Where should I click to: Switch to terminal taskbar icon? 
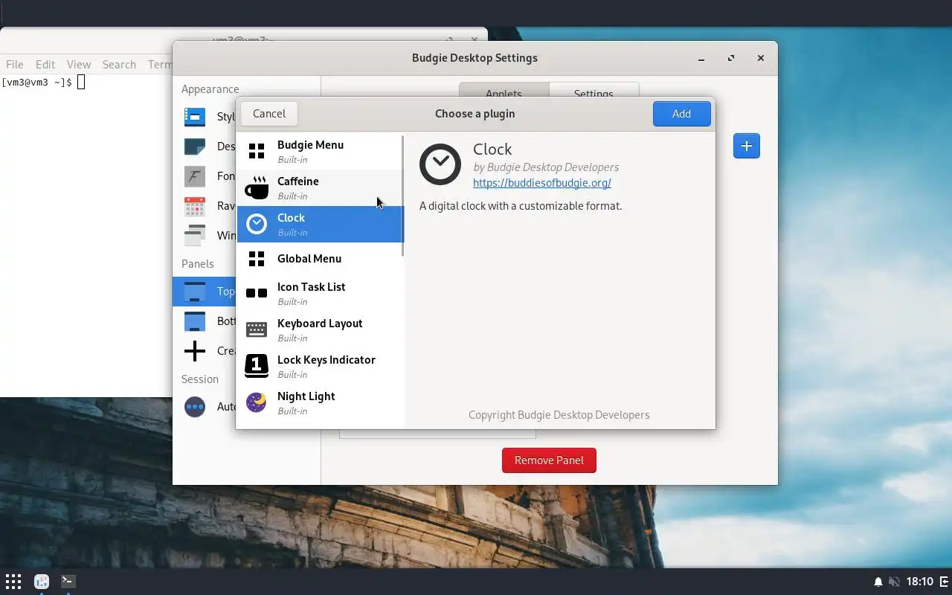68,582
